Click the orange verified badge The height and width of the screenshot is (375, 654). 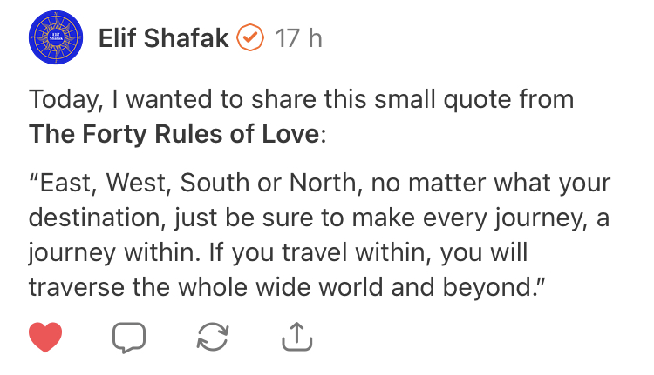[x=251, y=38]
